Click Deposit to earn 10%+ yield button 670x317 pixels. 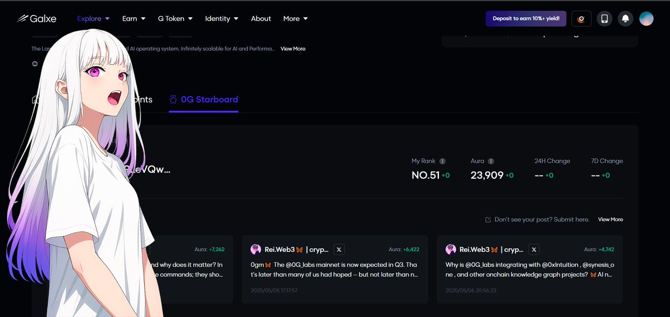point(527,18)
